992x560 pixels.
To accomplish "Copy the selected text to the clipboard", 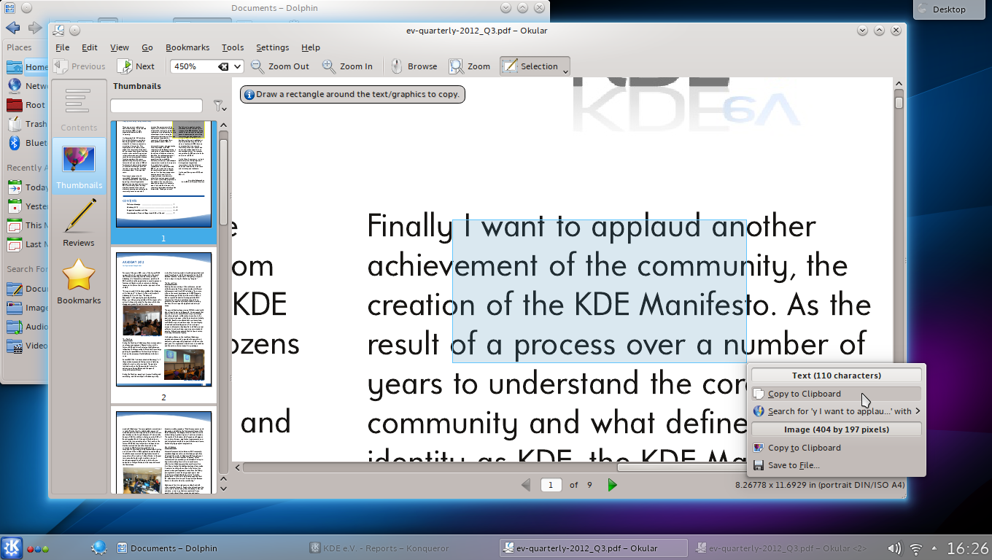I will 836,394.
